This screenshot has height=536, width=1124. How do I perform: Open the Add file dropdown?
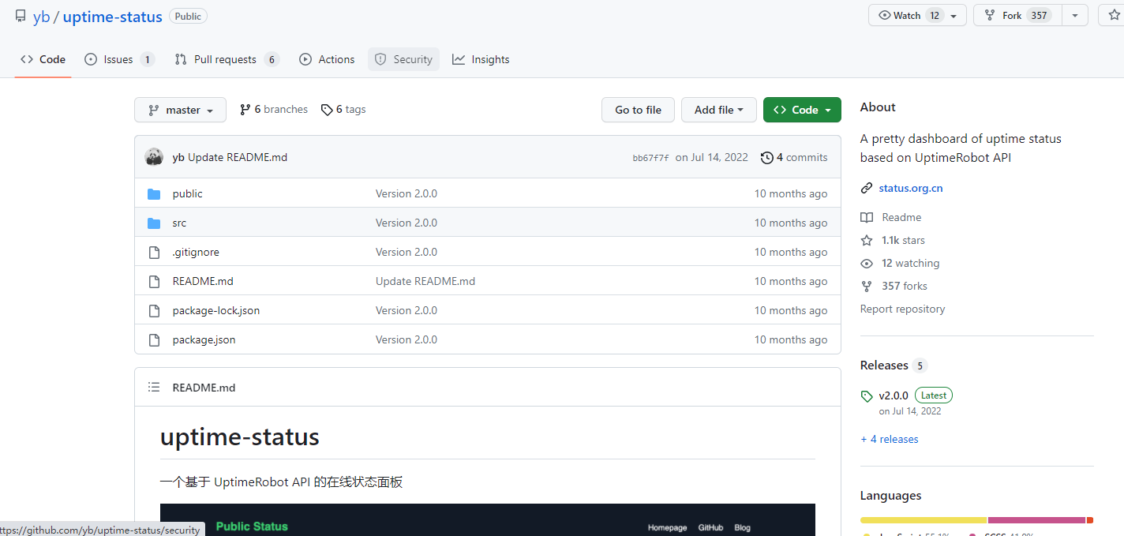coord(719,110)
